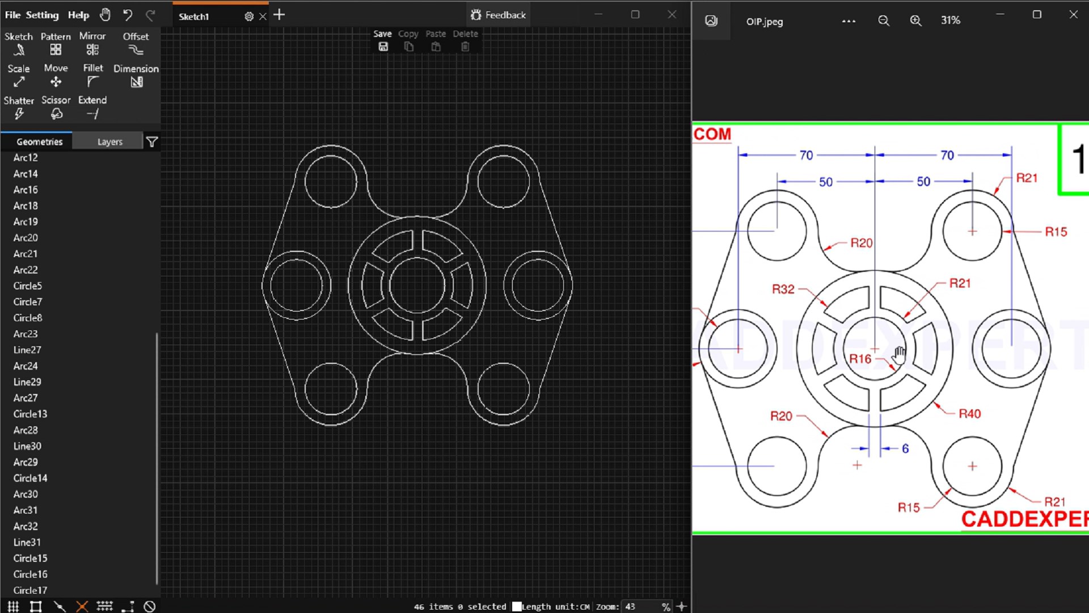This screenshot has height=613, width=1089.
Task: Toggle grid display in status bar
Action: (x=13, y=606)
